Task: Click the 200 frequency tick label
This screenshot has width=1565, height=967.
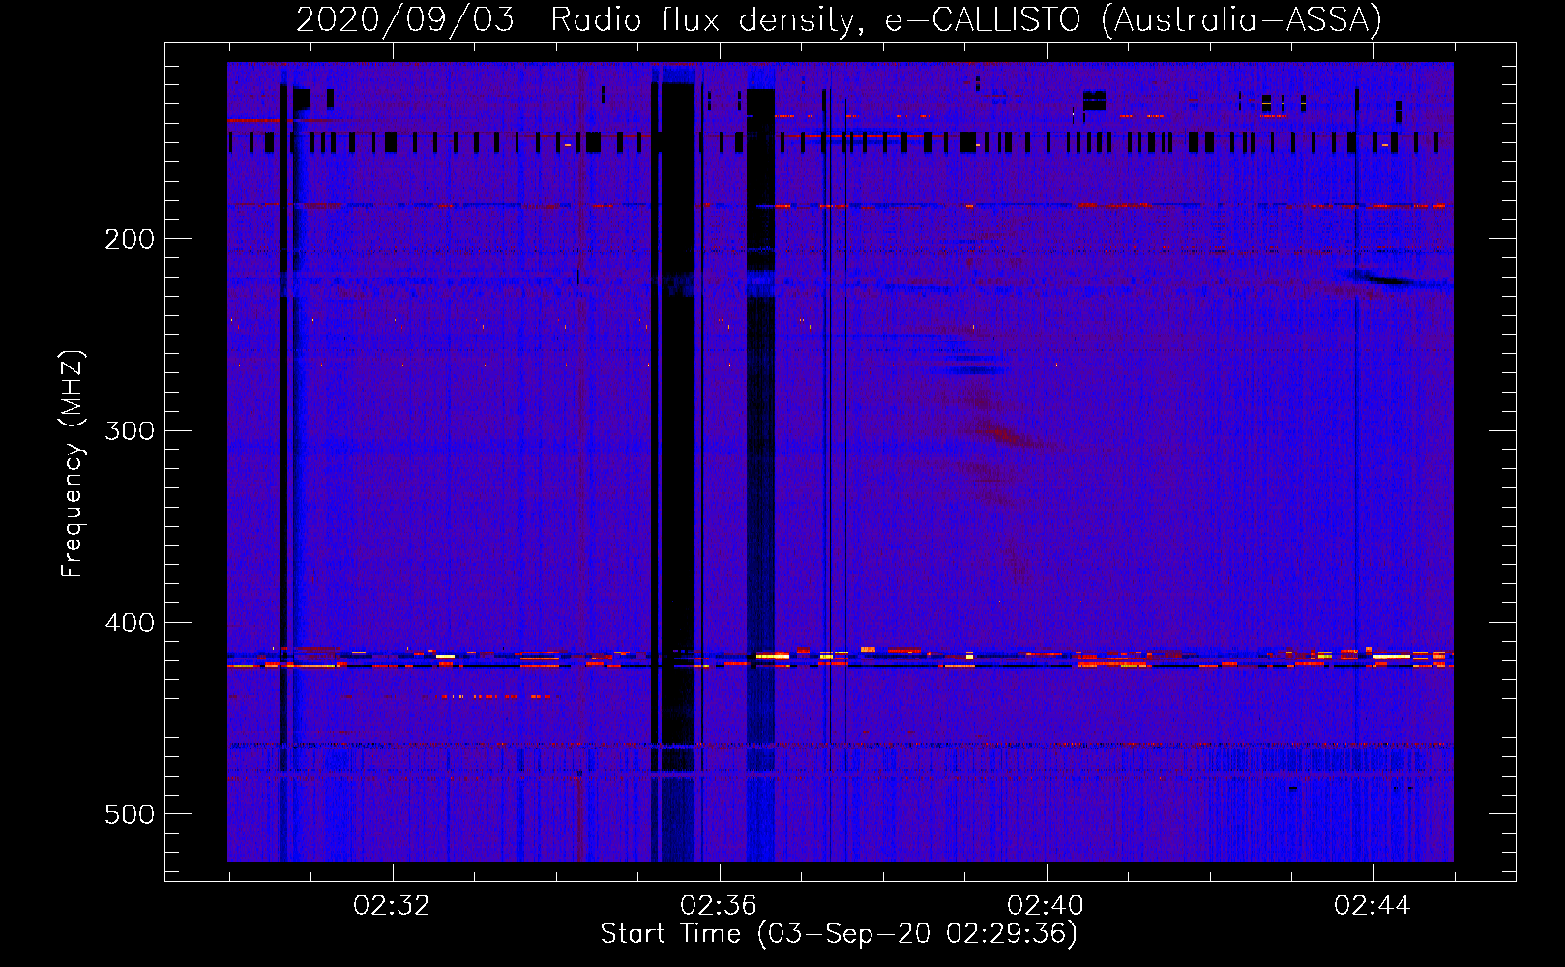Action: coord(130,239)
